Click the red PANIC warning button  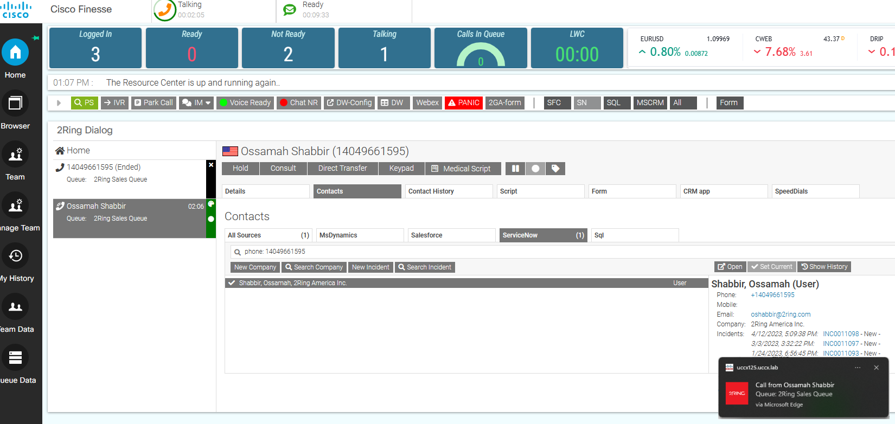(x=463, y=102)
